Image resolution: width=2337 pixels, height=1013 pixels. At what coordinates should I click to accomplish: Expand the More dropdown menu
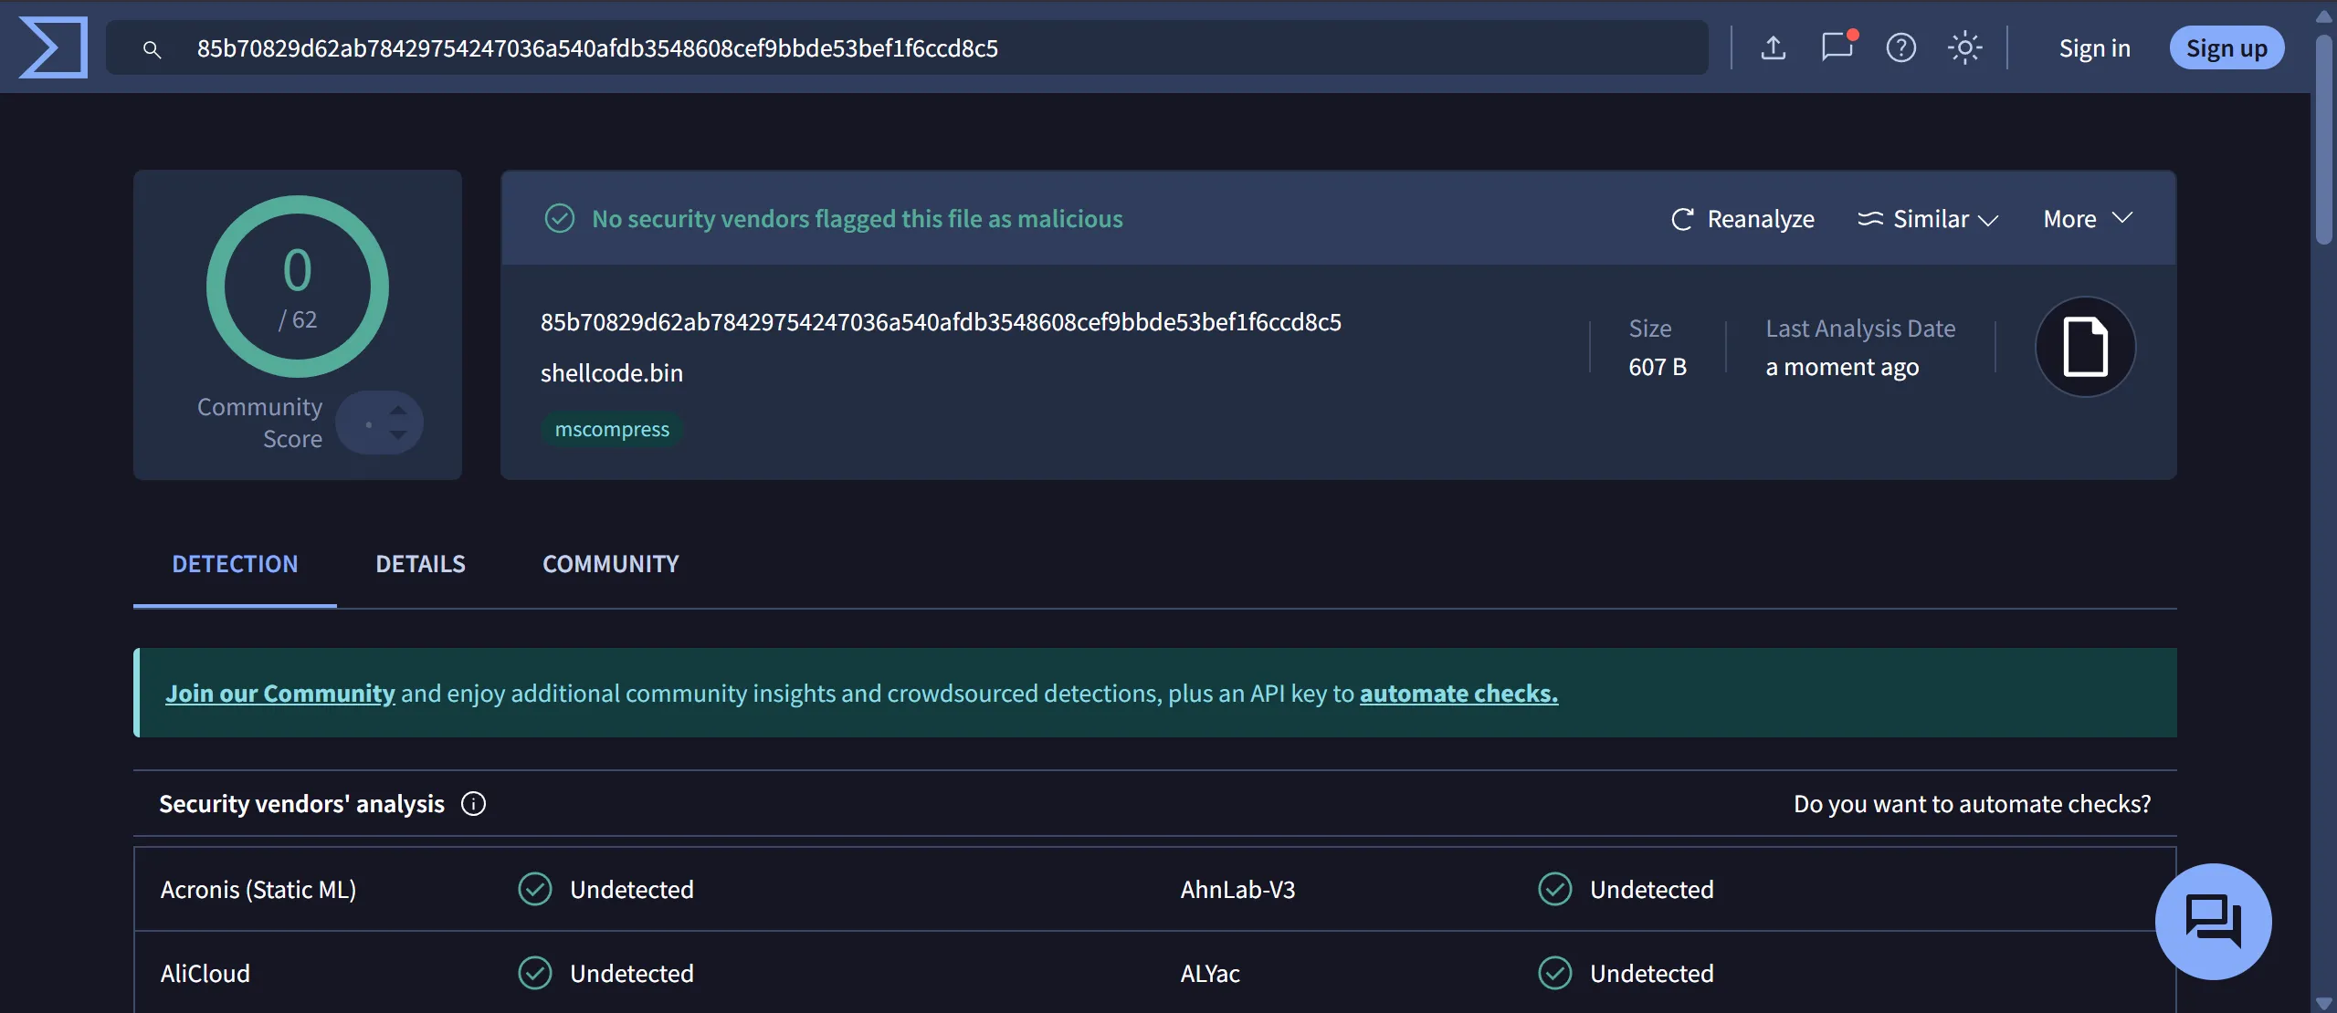[x=2087, y=219]
